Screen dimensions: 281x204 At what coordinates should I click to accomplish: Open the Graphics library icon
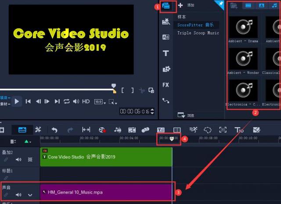point(166,69)
